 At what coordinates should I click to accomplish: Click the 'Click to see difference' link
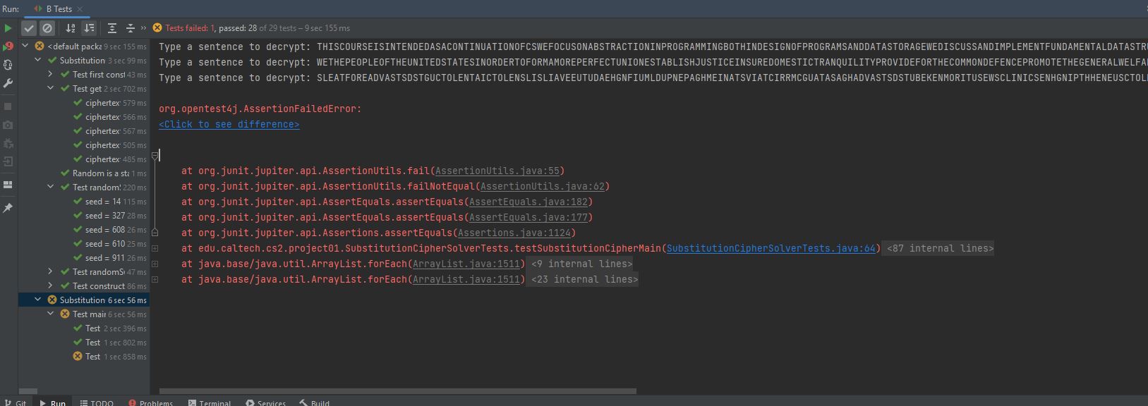pos(229,125)
